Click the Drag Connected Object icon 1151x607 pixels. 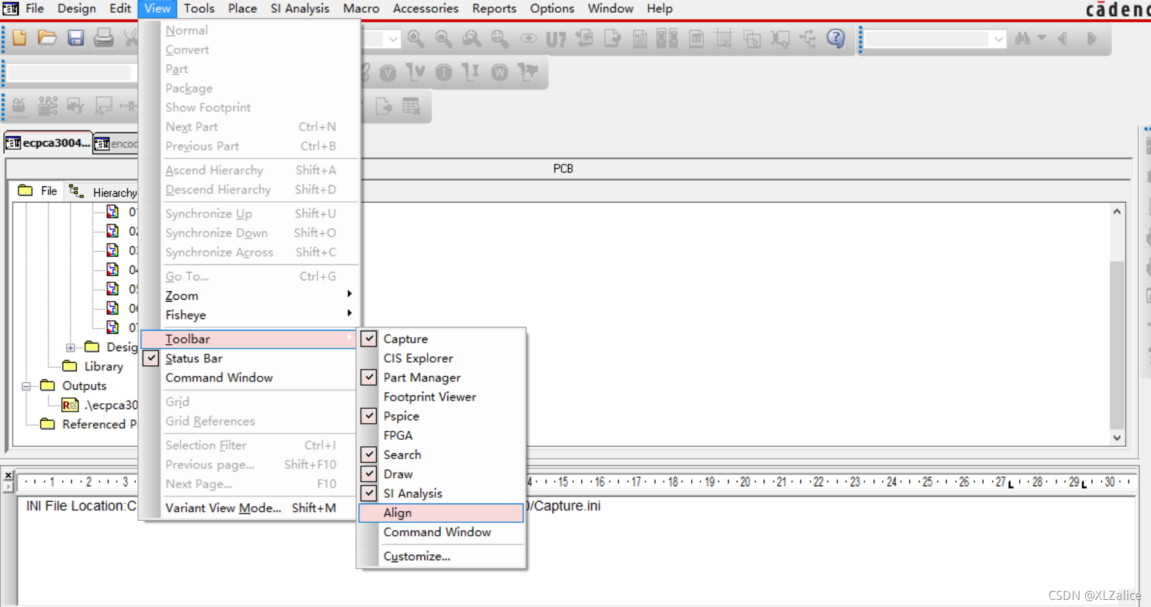(780, 39)
